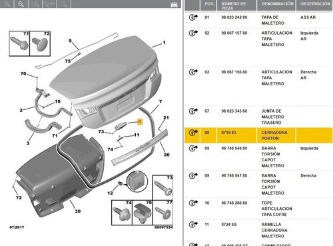
Task: Click part number 96 748 548 80
Action: click(234, 148)
